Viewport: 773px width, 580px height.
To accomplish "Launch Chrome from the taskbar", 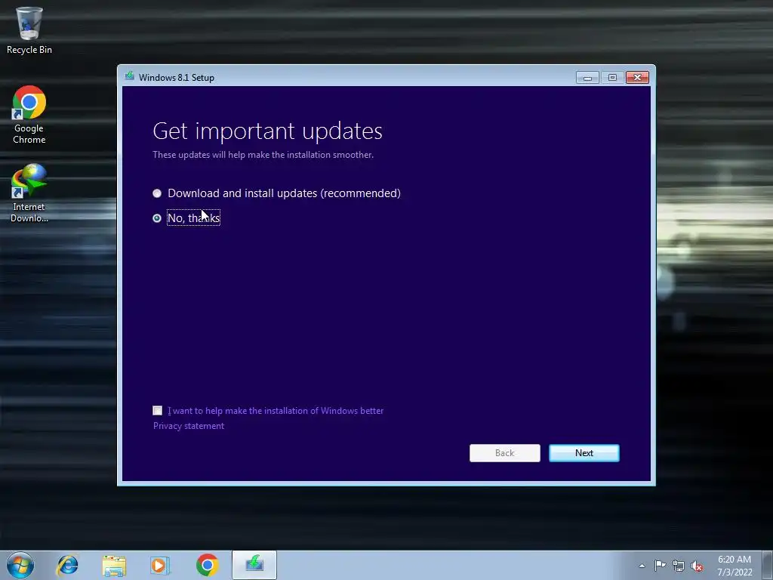I will (207, 565).
